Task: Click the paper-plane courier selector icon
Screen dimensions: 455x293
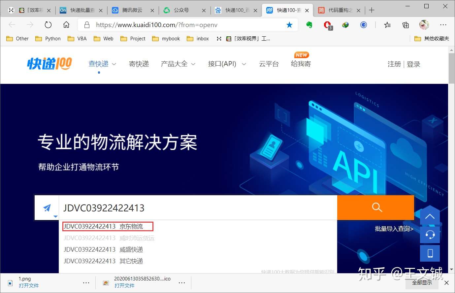Action: [x=47, y=208]
